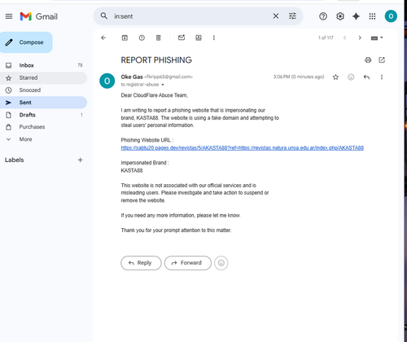
Task: Click the Gemini sparkle icon
Action: pyautogui.click(x=356, y=16)
